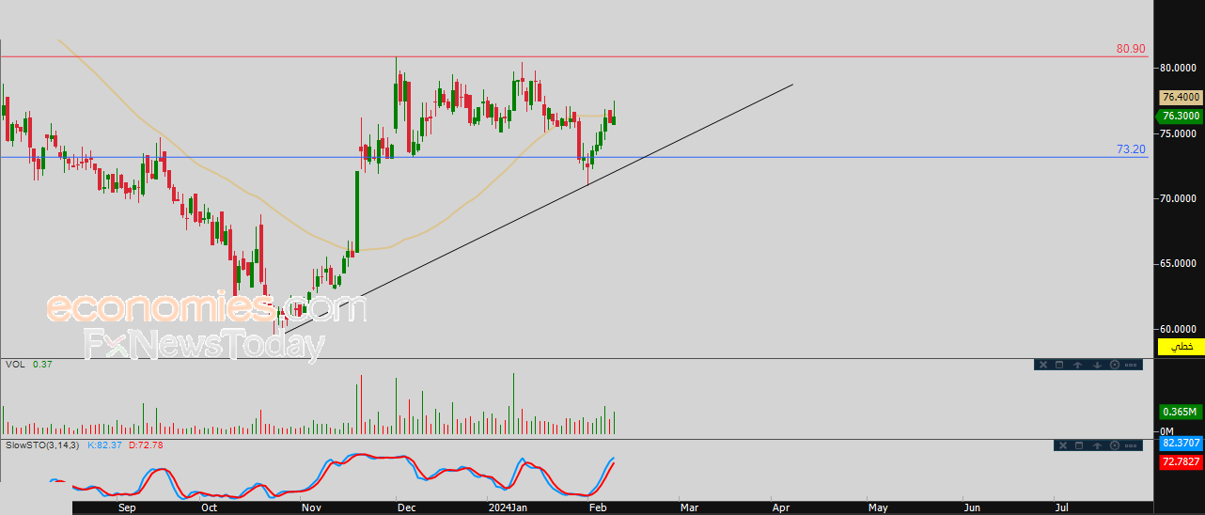This screenshot has width=1205, height=515.
Task: Click the Mar date axis label
Action: [x=689, y=507]
